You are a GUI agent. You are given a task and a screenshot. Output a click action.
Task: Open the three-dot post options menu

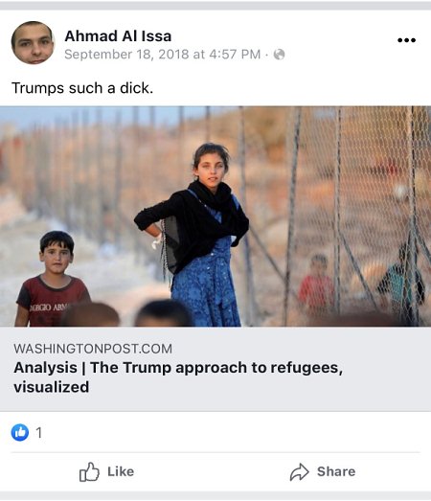pyautogui.click(x=406, y=40)
